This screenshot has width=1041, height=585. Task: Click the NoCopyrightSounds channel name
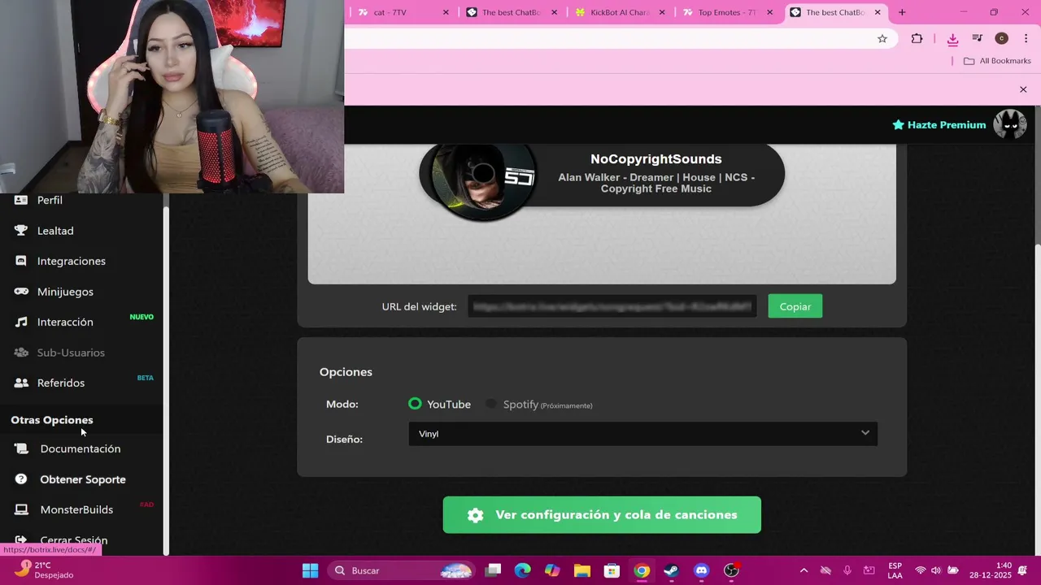656,159
